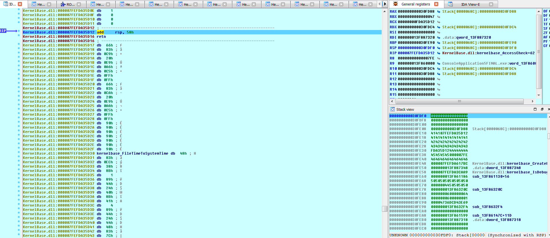550x238 pixels.
Task: Close the General registers tab
Action: point(436,4)
